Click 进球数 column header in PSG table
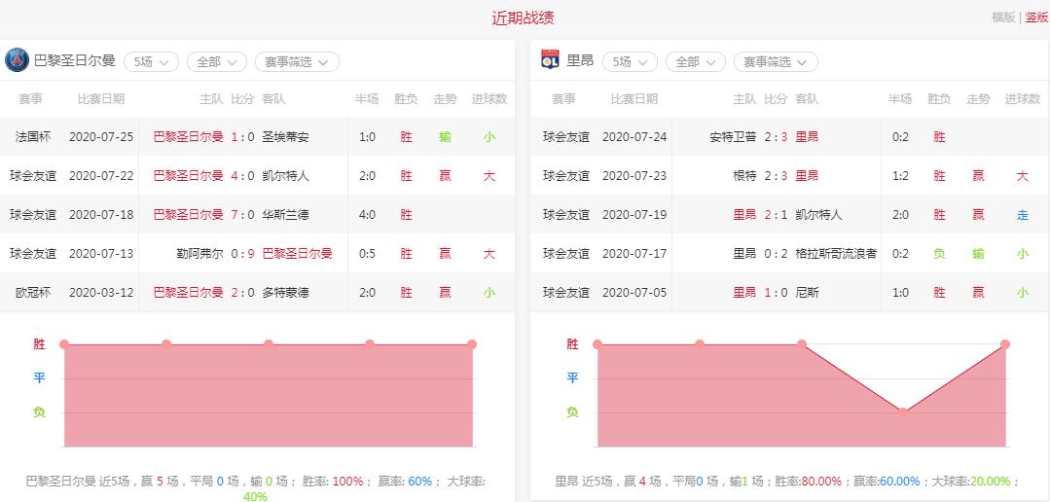Image resolution: width=1050 pixels, height=502 pixels. pos(489,99)
